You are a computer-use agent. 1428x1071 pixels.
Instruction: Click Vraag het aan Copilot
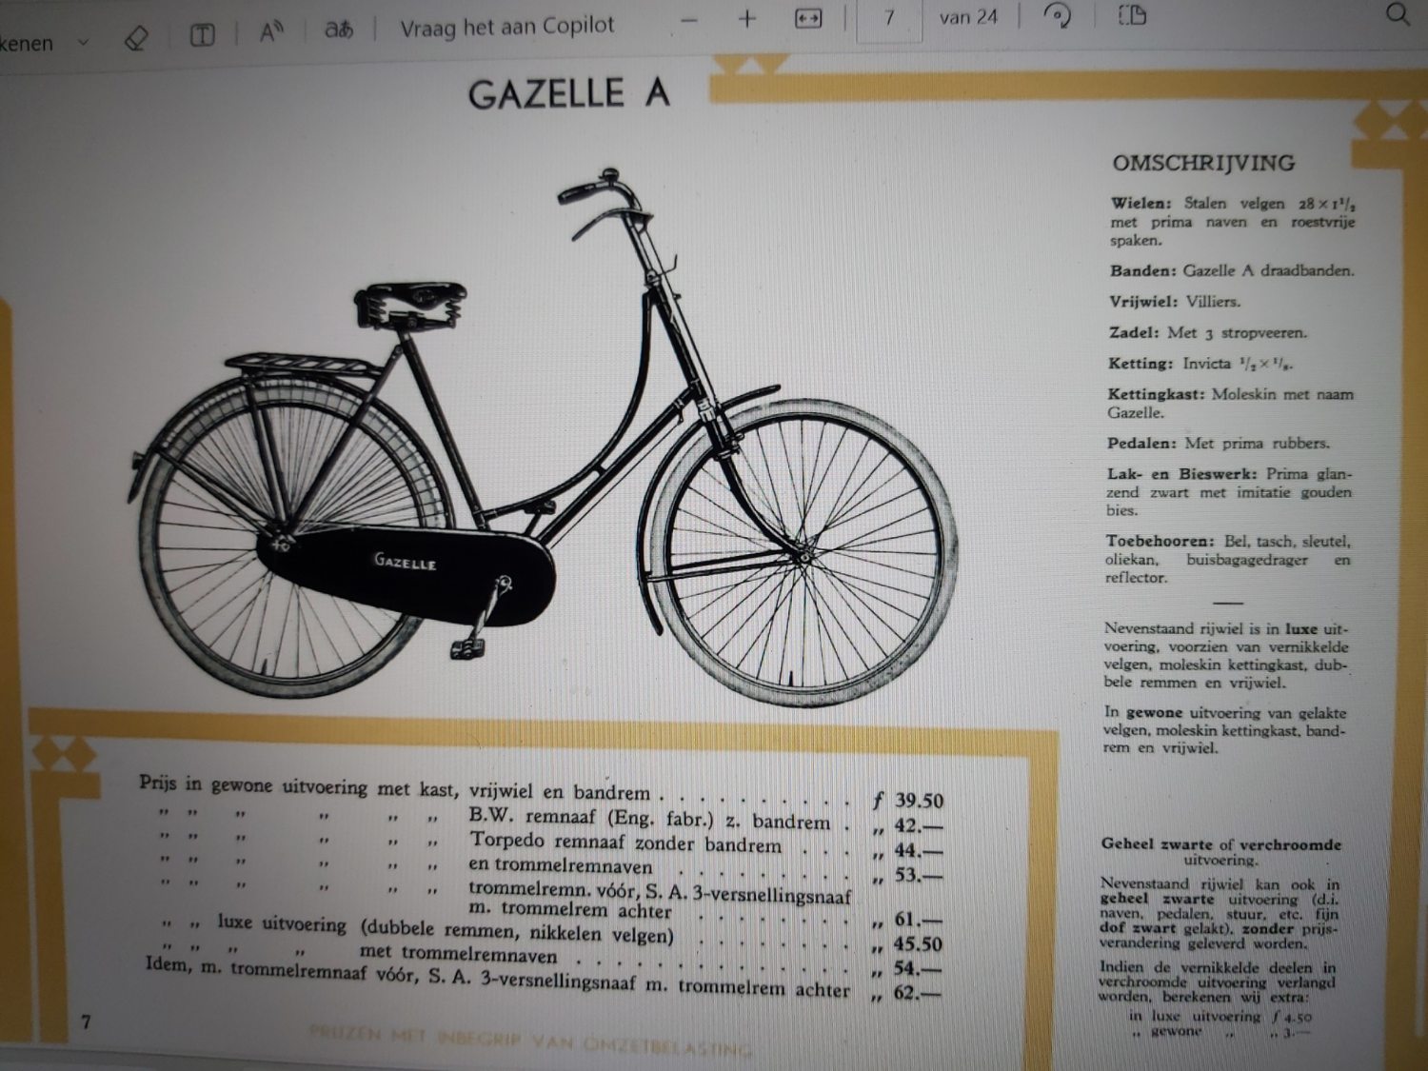506,27
